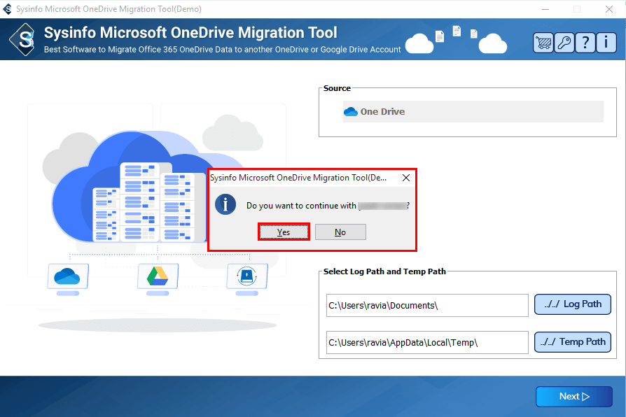Decline with the No button

(340, 232)
